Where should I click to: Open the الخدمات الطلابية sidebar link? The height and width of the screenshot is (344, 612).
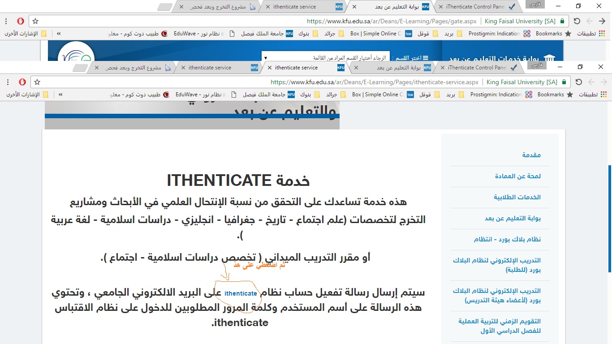(x=517, y=197)
